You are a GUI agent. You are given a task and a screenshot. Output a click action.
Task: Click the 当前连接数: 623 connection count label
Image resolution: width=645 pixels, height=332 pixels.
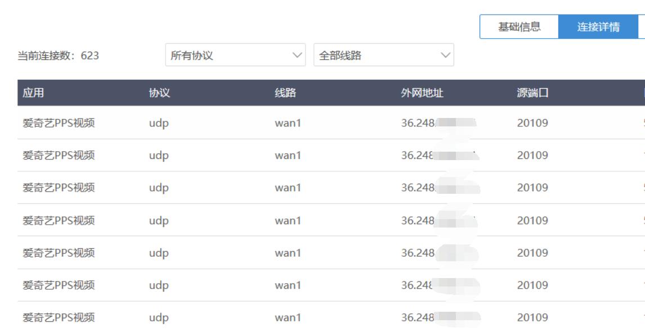tap(59, 56)
